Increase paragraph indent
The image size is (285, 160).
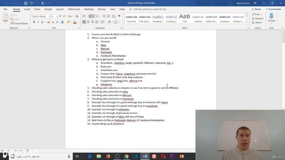pos(108,16)
